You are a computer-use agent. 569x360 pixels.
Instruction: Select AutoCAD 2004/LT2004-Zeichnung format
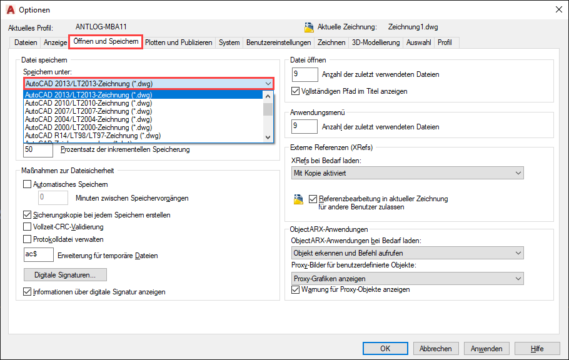(143, 119)
